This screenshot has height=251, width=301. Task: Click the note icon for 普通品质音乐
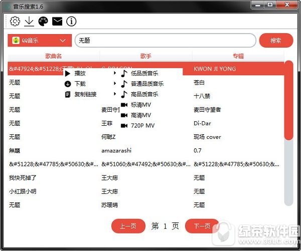124,84
